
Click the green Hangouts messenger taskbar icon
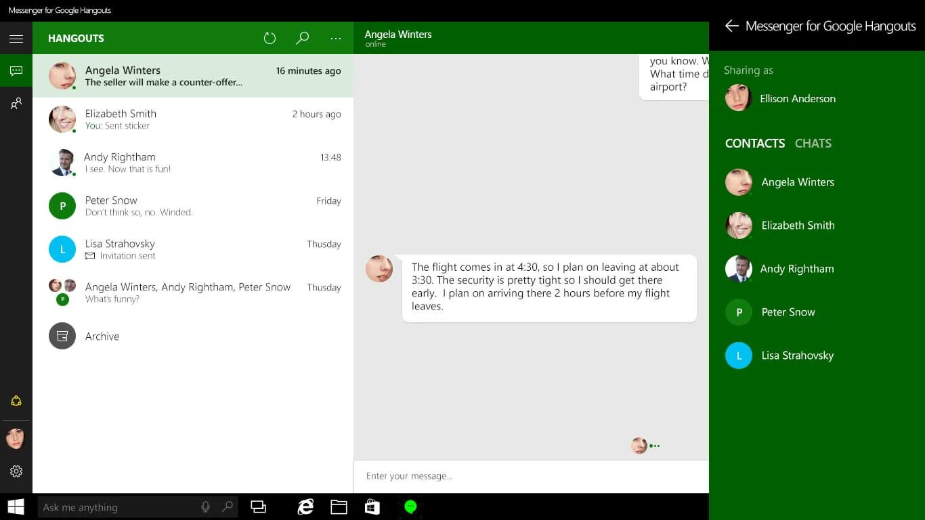tap(410, 506)
